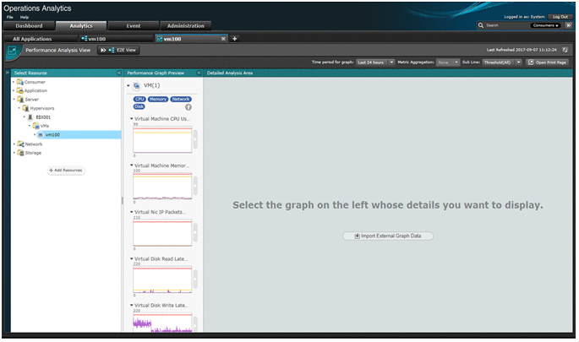Expand the Consumer tree node
579x342 pixels.
tap(14, 82)
